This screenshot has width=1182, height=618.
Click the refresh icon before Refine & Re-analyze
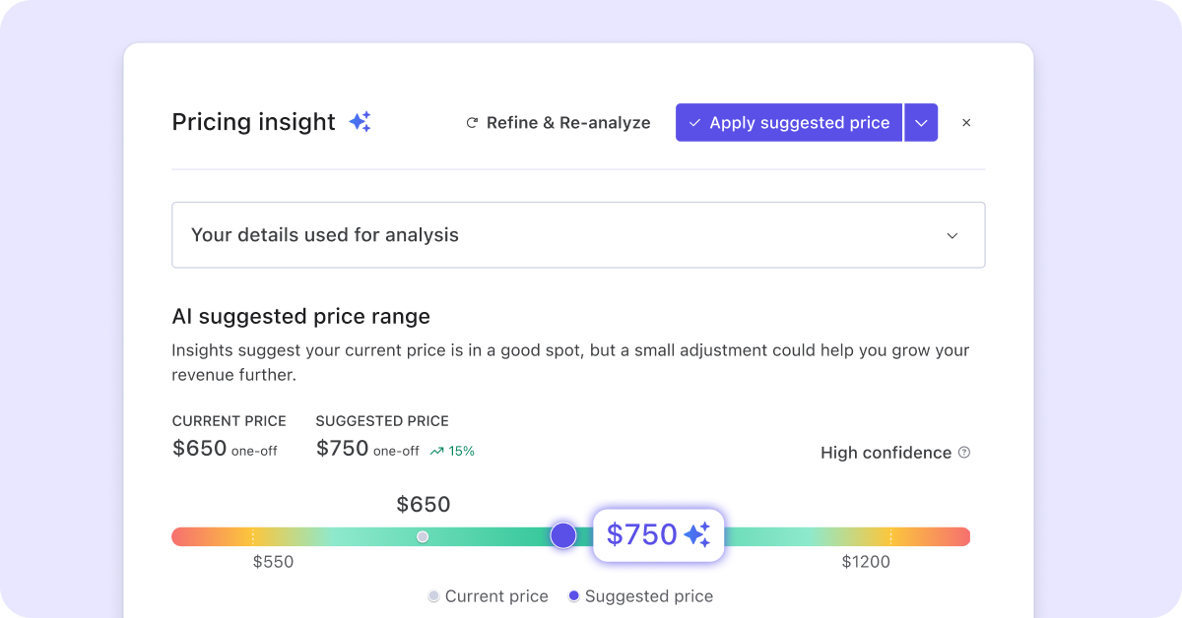click(472, 123)
